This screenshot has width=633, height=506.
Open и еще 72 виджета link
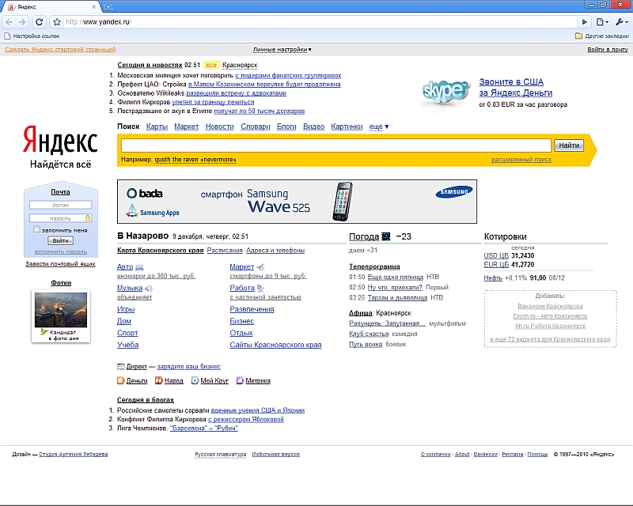click(550, 339)
